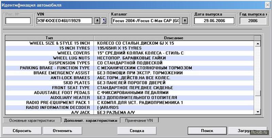Click description СТАНДАРТНОЕ ПЕРЕДНЕЕ СИДЕНЬЕ
The image size is (272, 138).
[x=135, y=88]
